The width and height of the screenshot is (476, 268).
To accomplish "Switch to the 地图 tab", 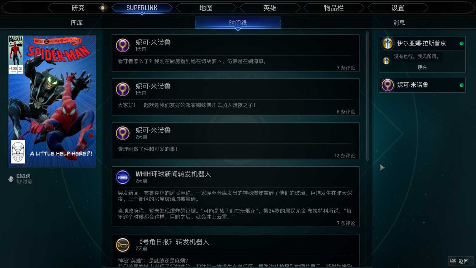I will tap(206, 8).
